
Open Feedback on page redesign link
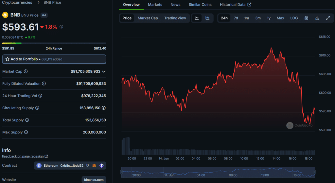click(x=23, y=156)
